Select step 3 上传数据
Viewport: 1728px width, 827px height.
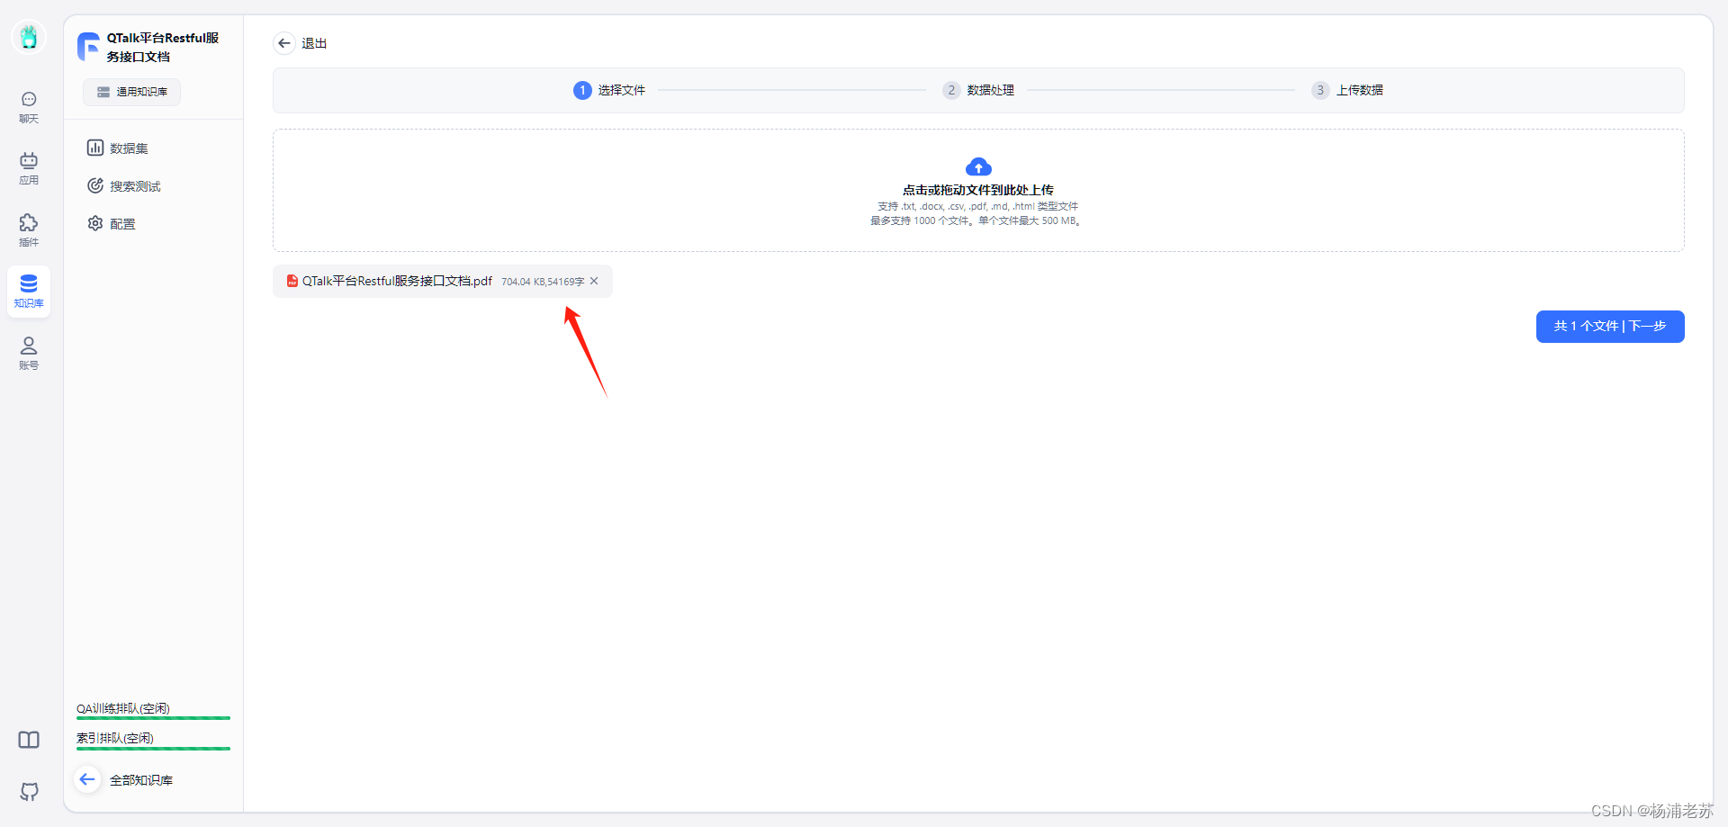(x=1347, y=90)
